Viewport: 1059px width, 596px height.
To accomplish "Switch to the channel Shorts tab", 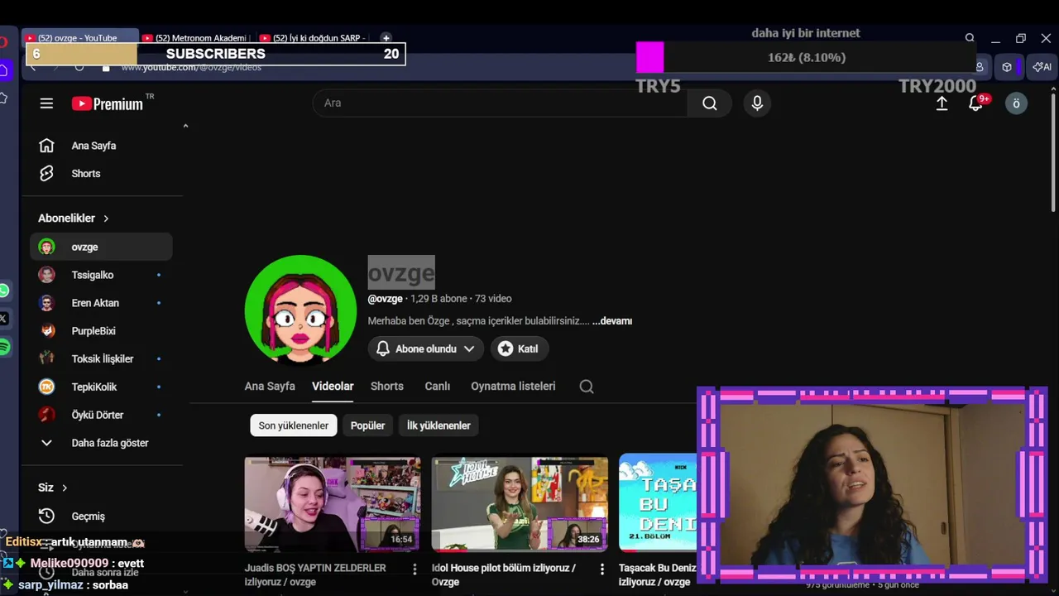I will click(x=387, y=387).
